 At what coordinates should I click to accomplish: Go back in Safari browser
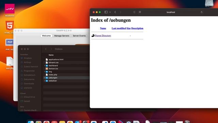tap(115, 12)
